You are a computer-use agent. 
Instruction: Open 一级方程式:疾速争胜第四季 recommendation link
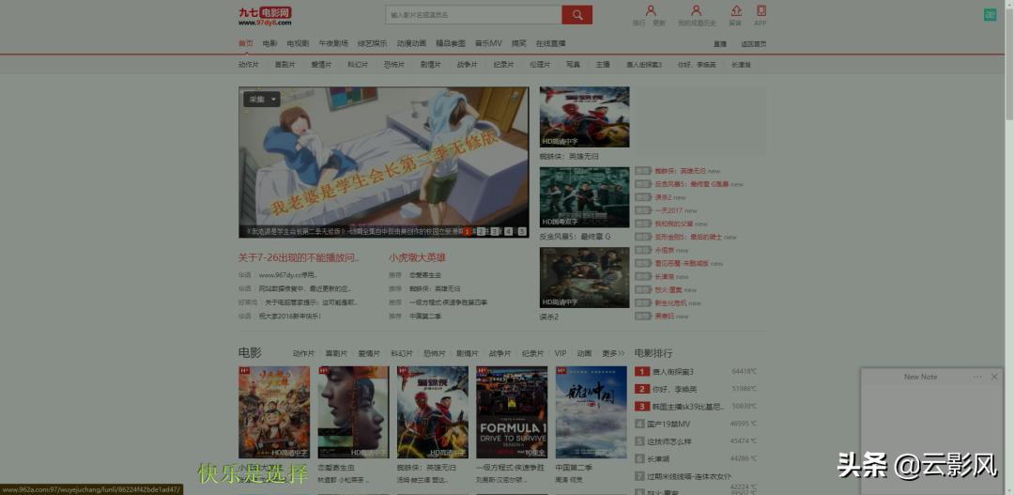click(448, 302)
